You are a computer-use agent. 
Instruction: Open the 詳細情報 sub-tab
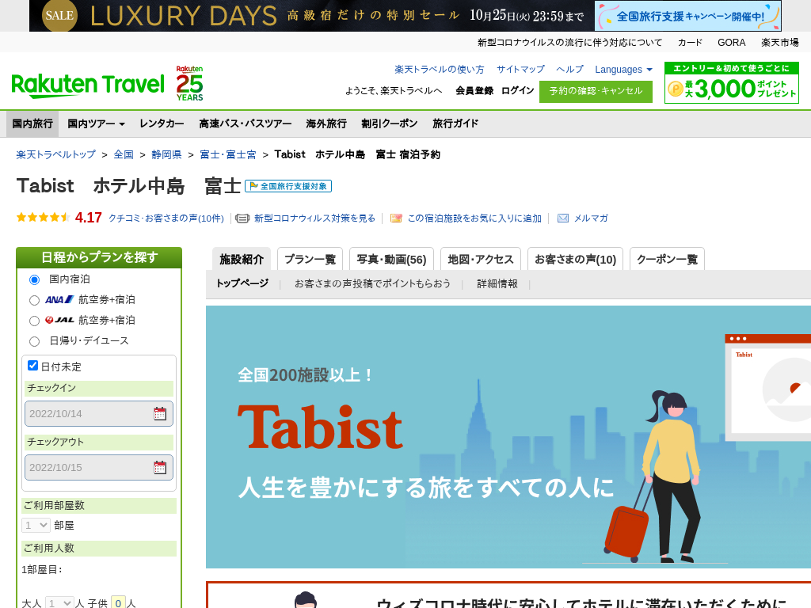(x=497, y=283)
